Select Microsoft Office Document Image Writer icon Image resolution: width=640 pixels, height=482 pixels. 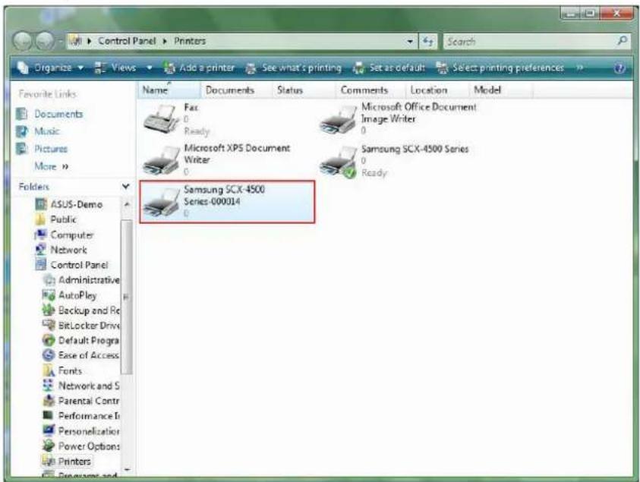[338, 119]
